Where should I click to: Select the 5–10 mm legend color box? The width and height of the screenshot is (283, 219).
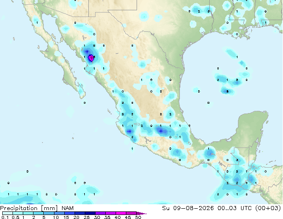pos(49,213)
